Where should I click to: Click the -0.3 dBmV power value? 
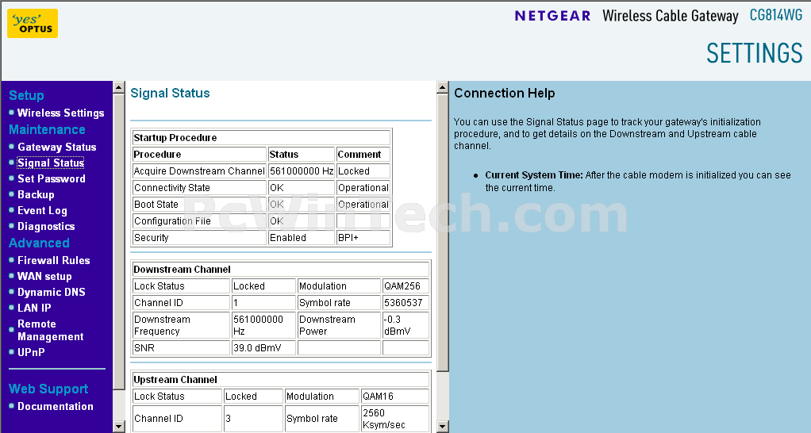[405, 325]
